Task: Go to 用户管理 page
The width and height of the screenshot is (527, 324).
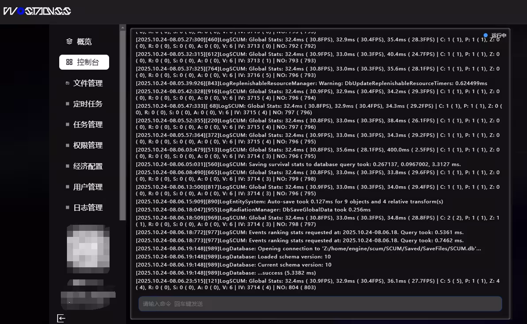Action: coord(88,187)
